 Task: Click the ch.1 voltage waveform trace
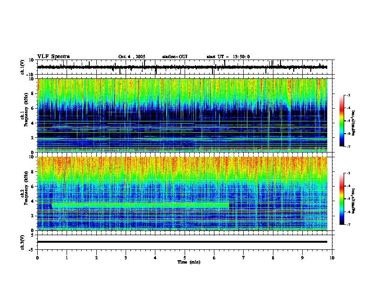click(182, 67)
